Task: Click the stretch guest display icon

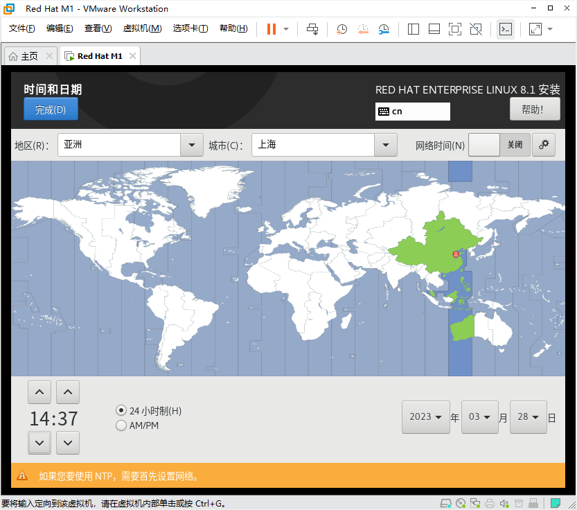Action: tap(535, 29)
